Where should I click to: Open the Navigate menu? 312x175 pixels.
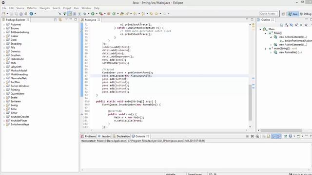tap(44, 8)
